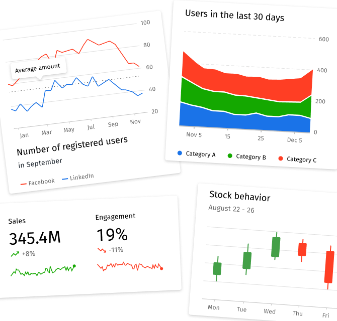The image size is (337, 321).
Task: Toggle Category A legend item
Action: [197, 154]
